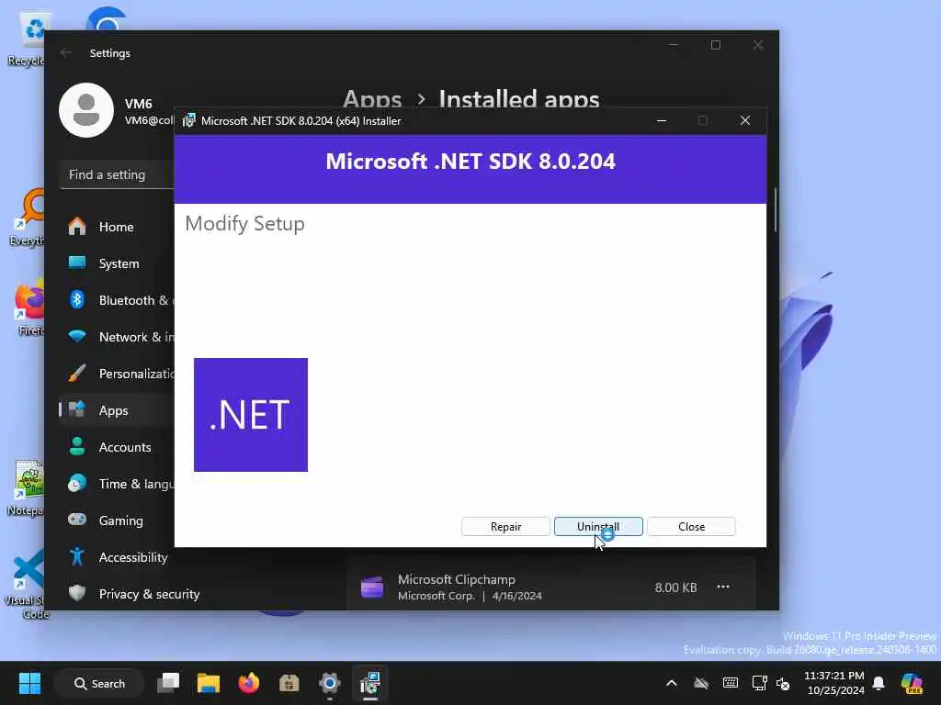Click the installer title bar icon
The height and width of the screenshot is (705, 941).
point(189,120)
